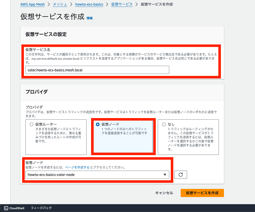Click the 仮想サービス名 field label
This screenshot has height=212, width=255.
[x=38, y=50]
